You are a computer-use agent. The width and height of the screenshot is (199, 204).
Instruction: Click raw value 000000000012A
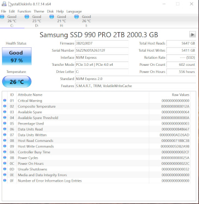(x=175, y=107)
